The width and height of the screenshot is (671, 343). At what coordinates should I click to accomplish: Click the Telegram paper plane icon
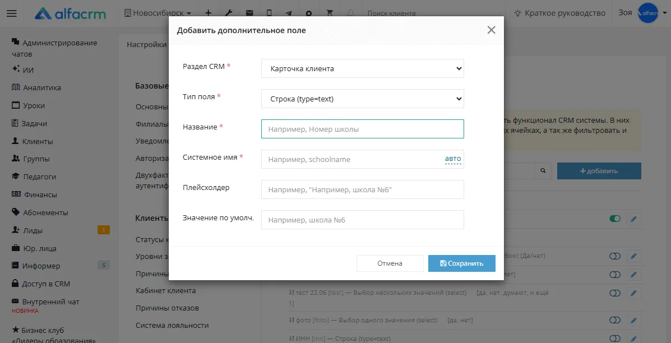coord(289,13)
